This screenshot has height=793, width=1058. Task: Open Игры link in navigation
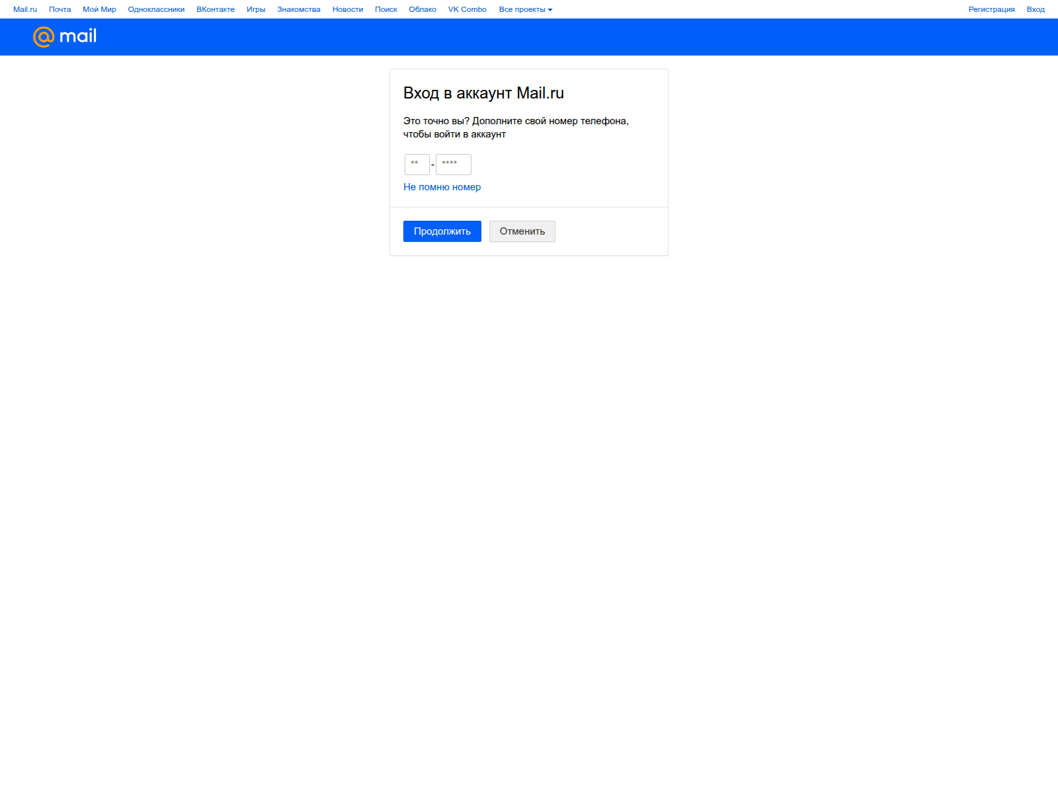click(256, 9)
